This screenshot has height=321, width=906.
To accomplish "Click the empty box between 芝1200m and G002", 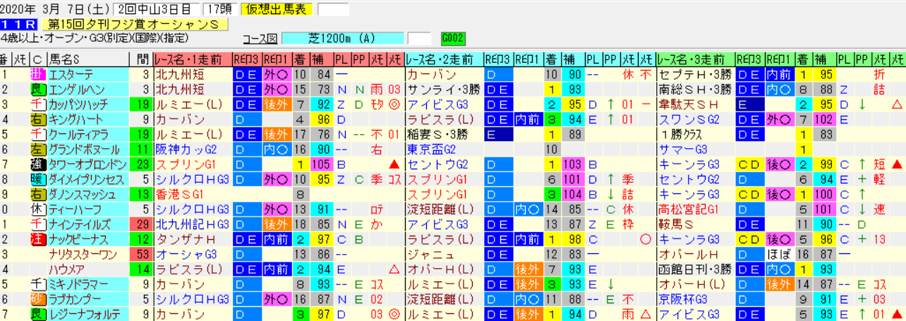I will pyautogui.click(x=420, y=38).
